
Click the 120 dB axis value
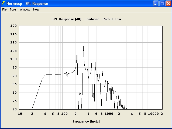point(13,26)
